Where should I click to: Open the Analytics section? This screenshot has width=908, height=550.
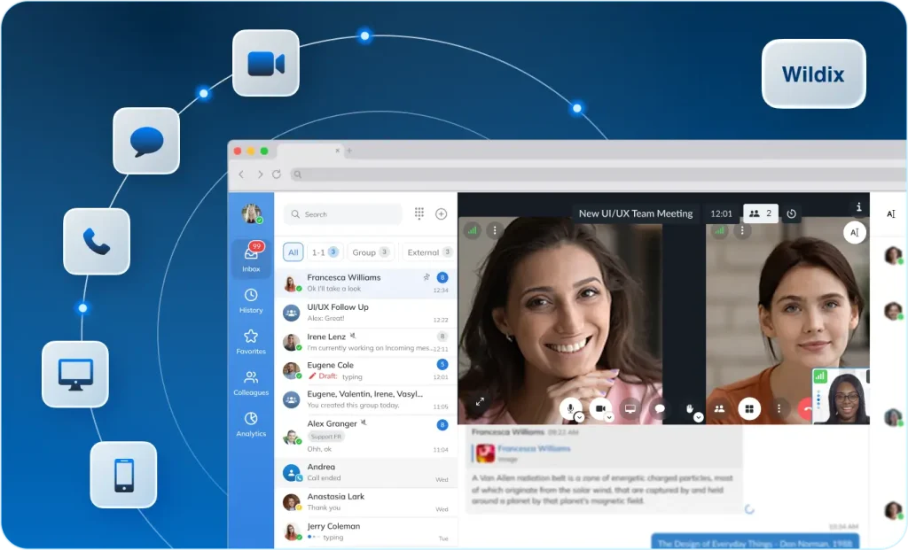[251, 423]
